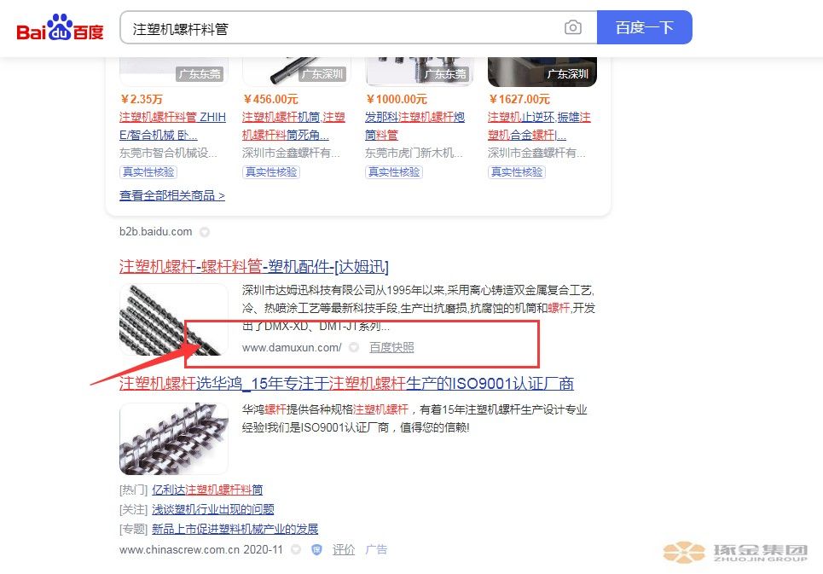
Task: Open the 浅谈塑机行业出现的问题 link
Action: pos(213,509)
